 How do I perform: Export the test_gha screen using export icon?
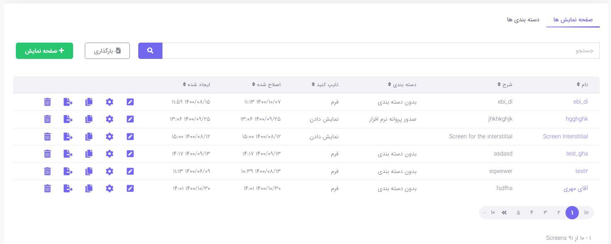coord(68,154)
